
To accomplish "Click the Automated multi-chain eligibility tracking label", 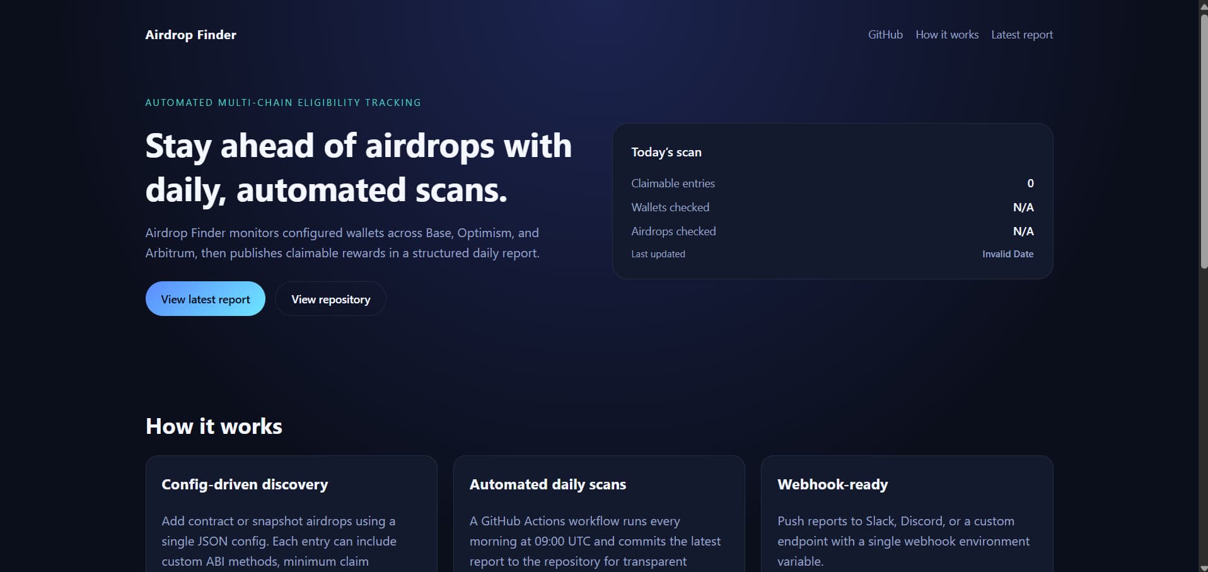I will tap(283, 103).
